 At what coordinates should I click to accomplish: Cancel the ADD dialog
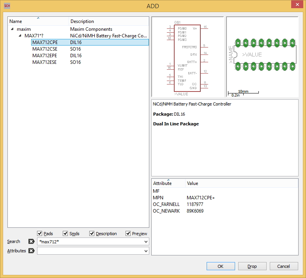284,266
